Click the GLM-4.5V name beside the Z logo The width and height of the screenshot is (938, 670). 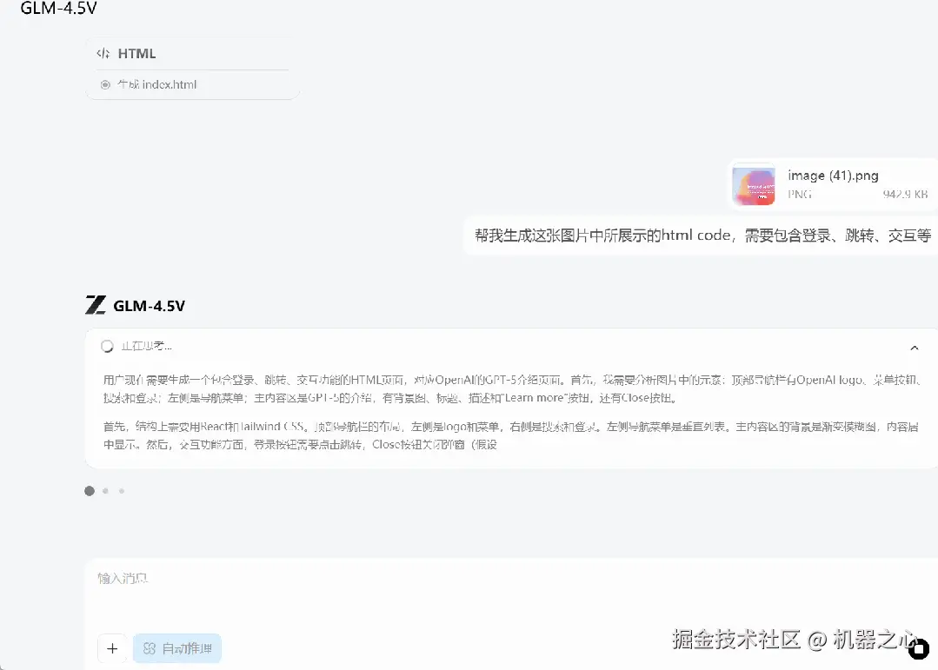[x=149, y=306]
